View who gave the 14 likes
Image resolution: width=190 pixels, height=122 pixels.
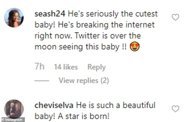pos(66,67)
